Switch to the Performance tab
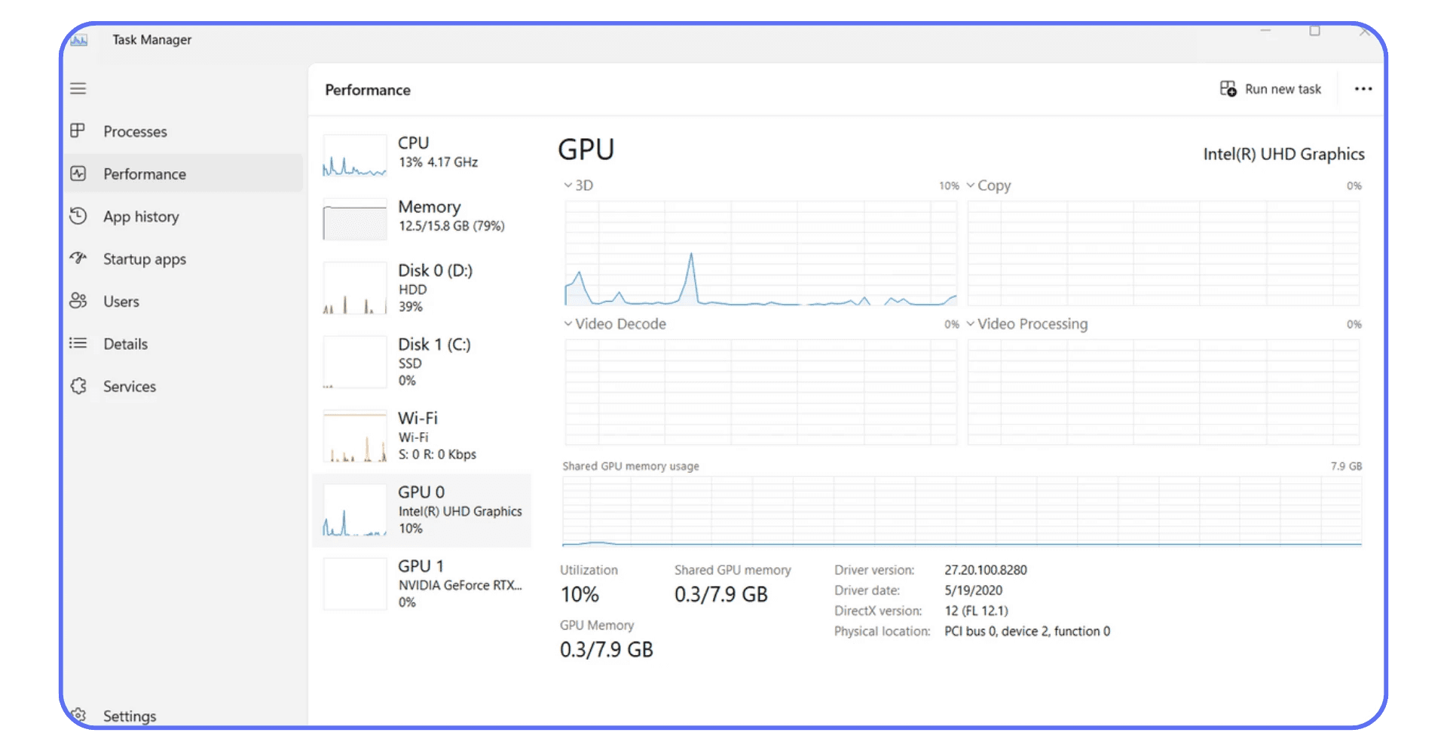This screenshot has height=748, width=1447. tap(145, 173)
